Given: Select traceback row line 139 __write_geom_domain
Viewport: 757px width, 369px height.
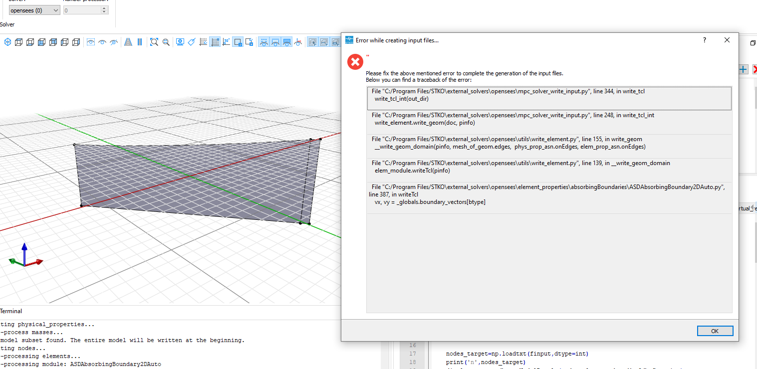Looking at the screenshot, I should click(549, 170).
